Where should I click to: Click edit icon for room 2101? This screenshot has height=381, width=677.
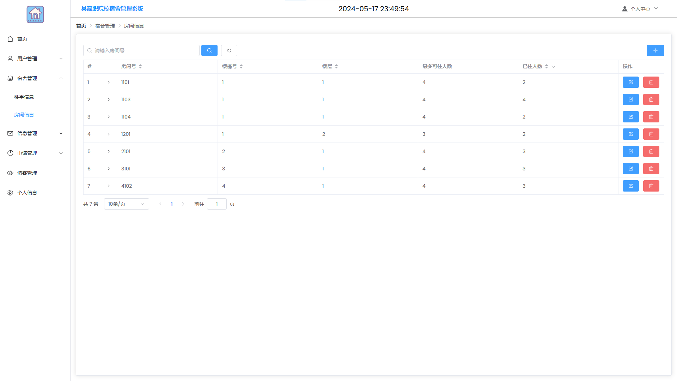click(630, 151)
